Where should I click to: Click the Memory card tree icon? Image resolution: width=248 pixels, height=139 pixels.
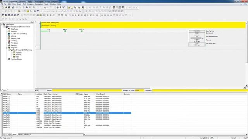click(9, 38)
